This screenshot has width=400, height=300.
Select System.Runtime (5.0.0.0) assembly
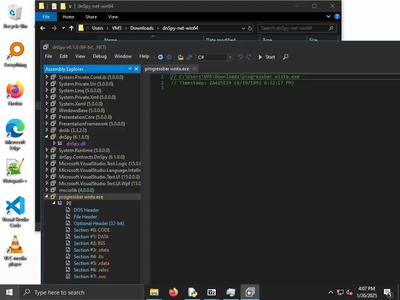point(84,150)
